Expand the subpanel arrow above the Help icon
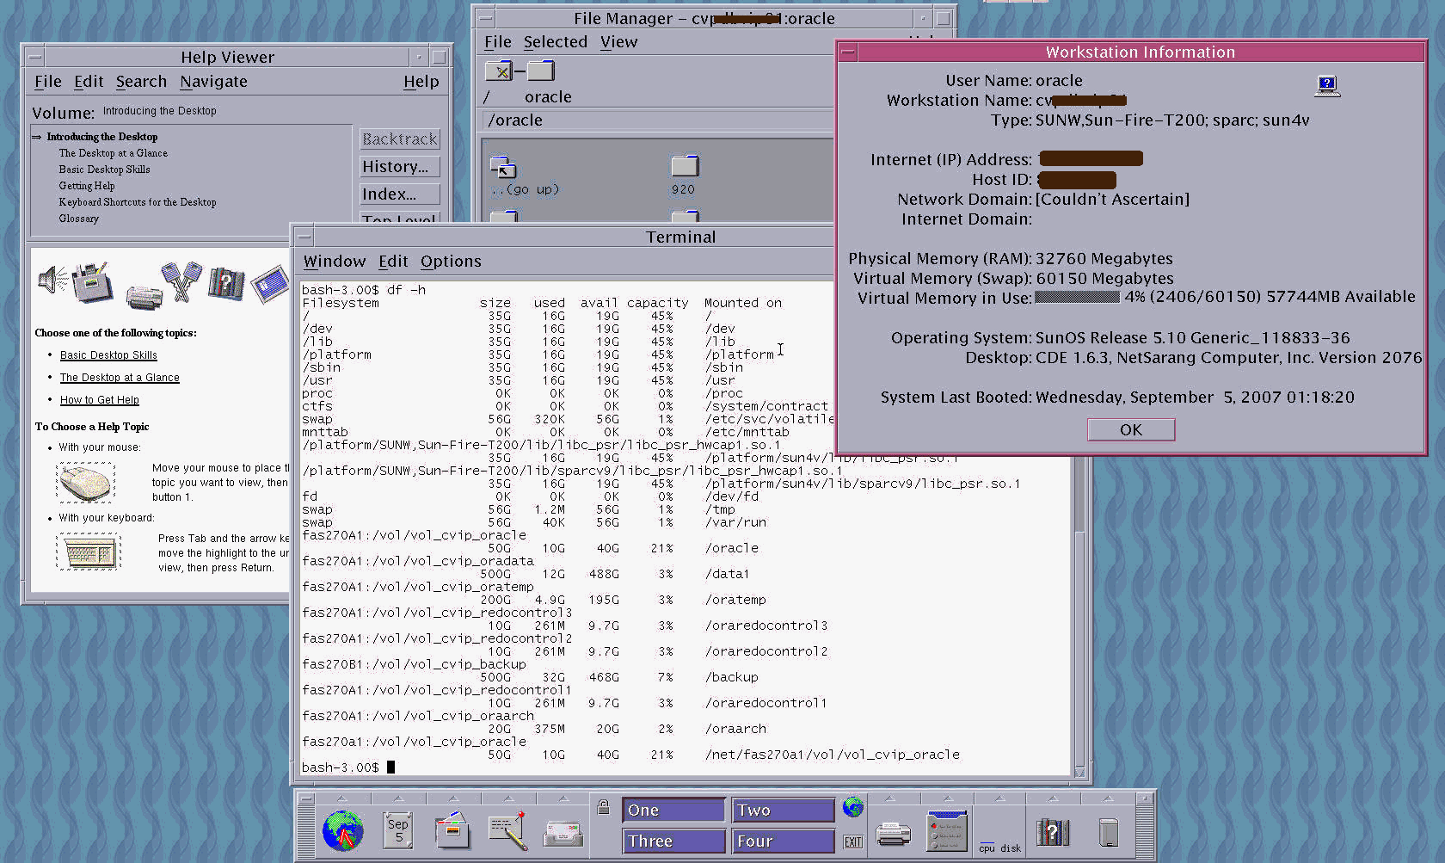The height and width of the screenshot is (863, 1445). tap(1053, 798)
